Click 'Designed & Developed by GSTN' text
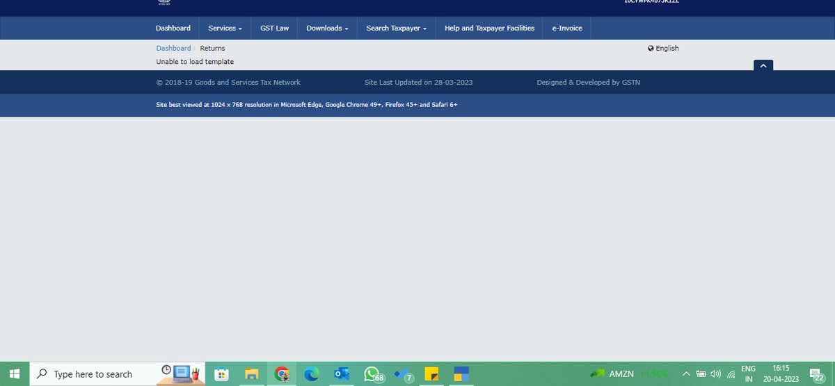Viewport: 835px width, 386px height. pos(588,82)
